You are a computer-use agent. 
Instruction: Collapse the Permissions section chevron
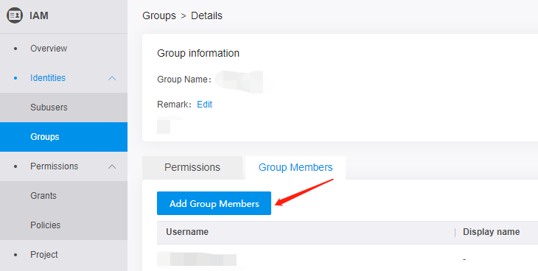[112, 166]
